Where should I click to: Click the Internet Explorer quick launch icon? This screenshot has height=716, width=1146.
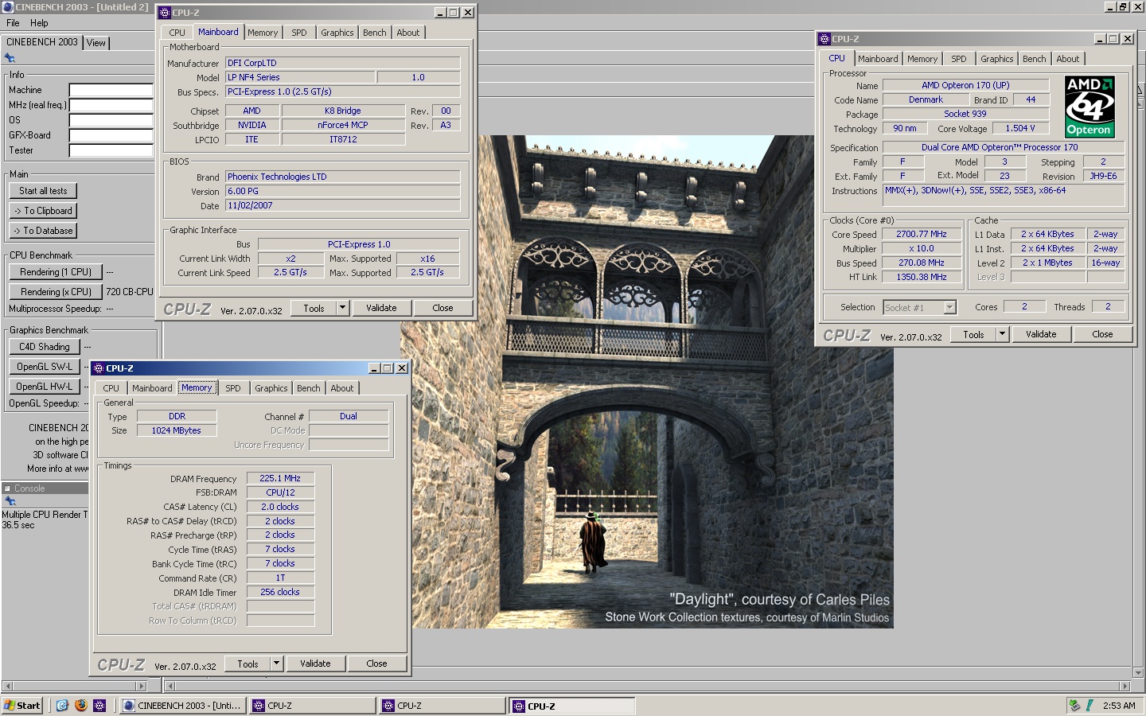[x=62, y=706]
